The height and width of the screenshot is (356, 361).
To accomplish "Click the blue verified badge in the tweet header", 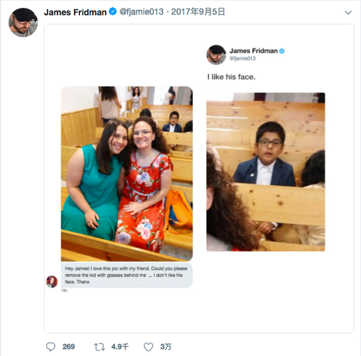I will (113, 11).
